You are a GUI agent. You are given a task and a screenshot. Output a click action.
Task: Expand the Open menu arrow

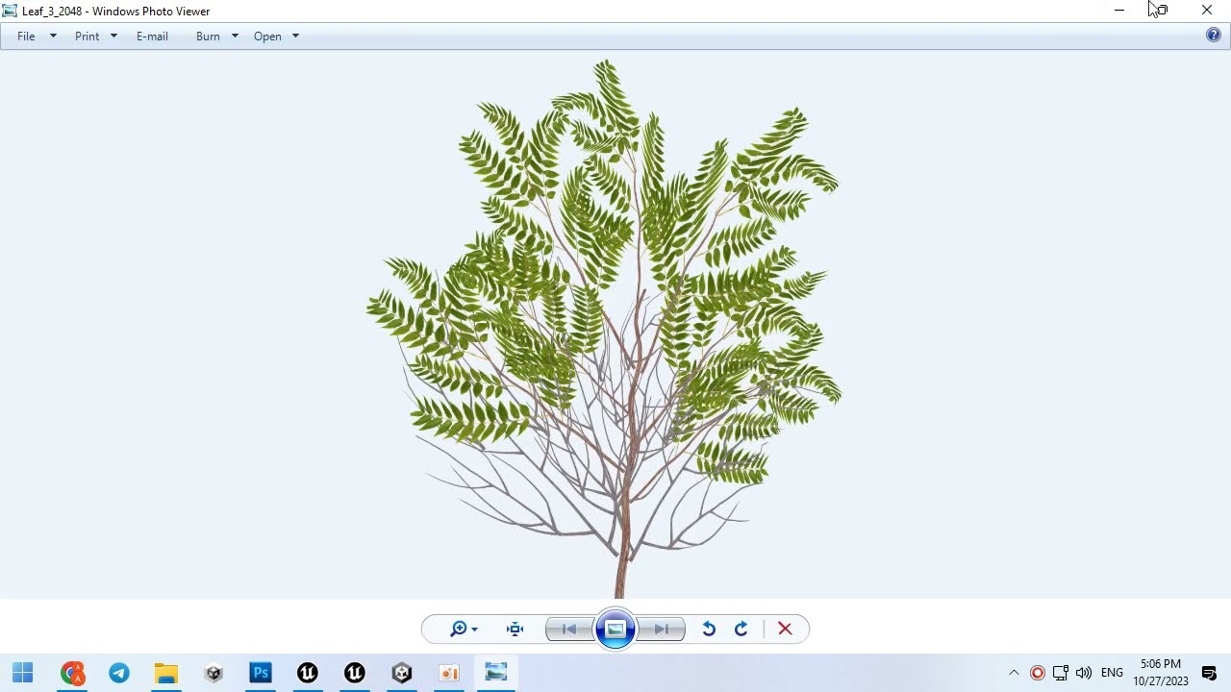pos(295,36)
